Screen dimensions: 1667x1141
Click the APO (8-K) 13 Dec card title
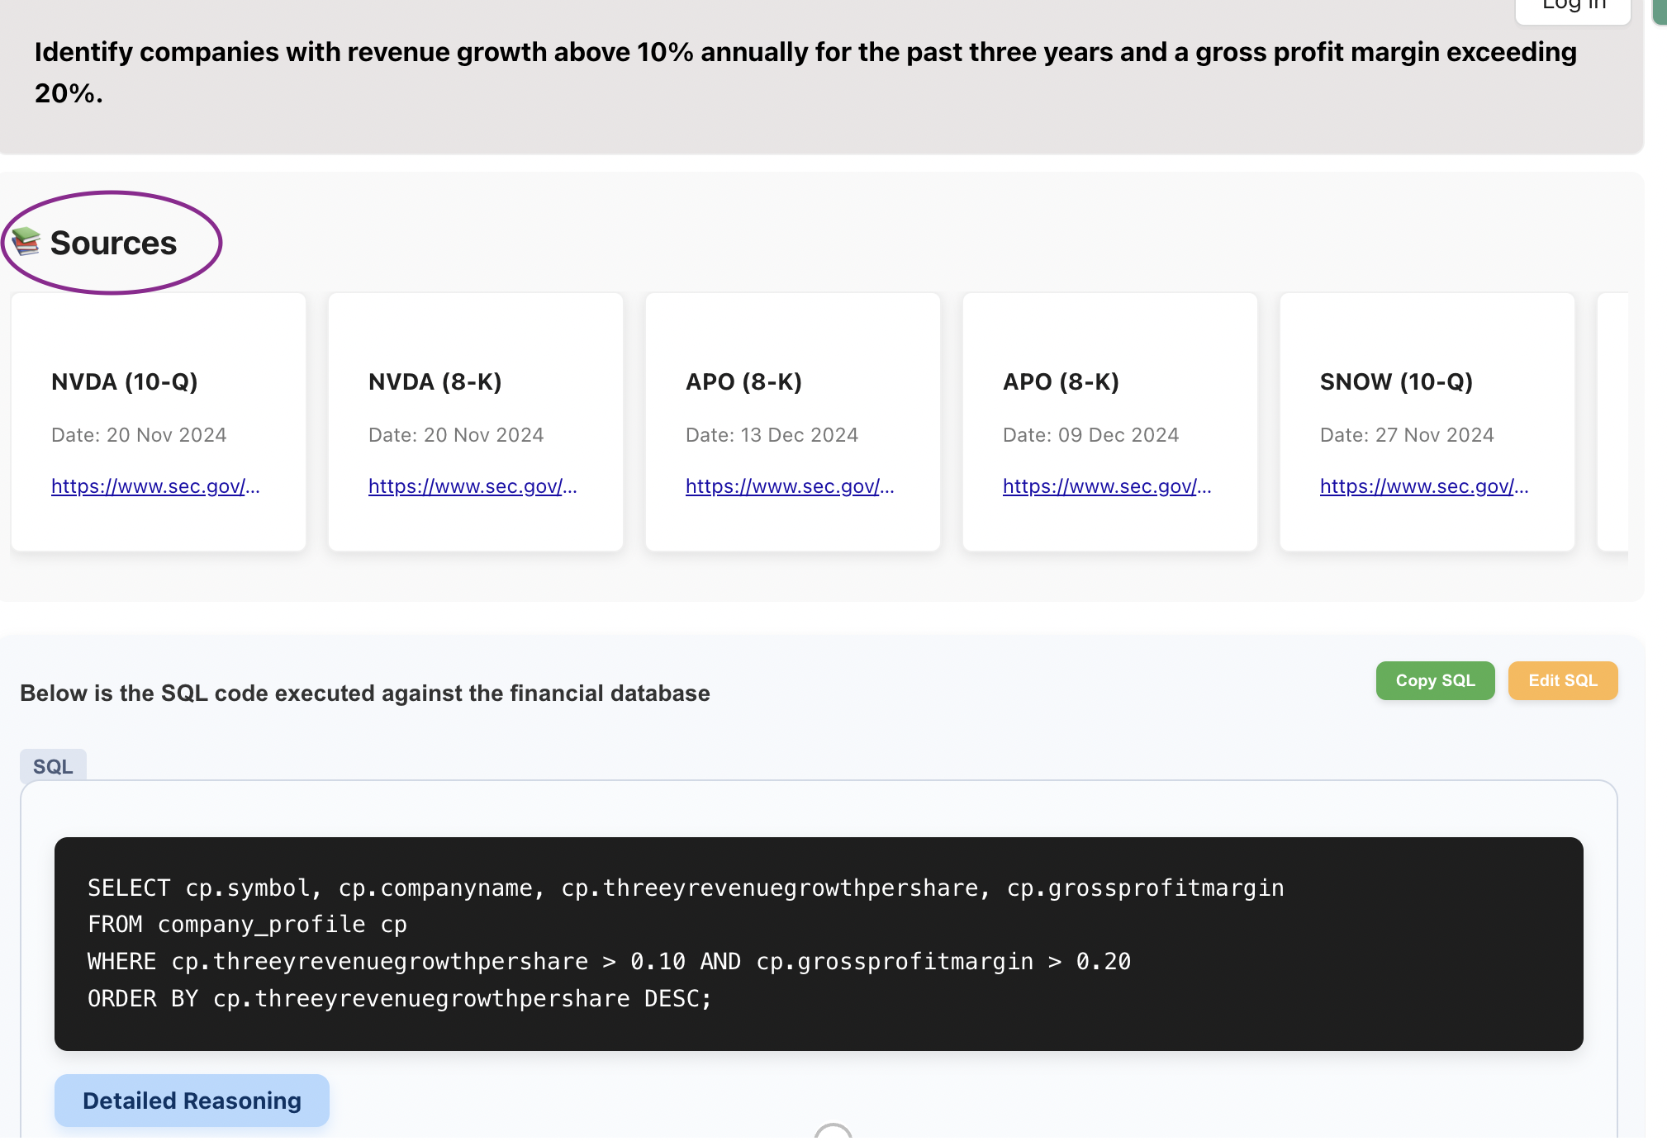[x=743, y=381]
